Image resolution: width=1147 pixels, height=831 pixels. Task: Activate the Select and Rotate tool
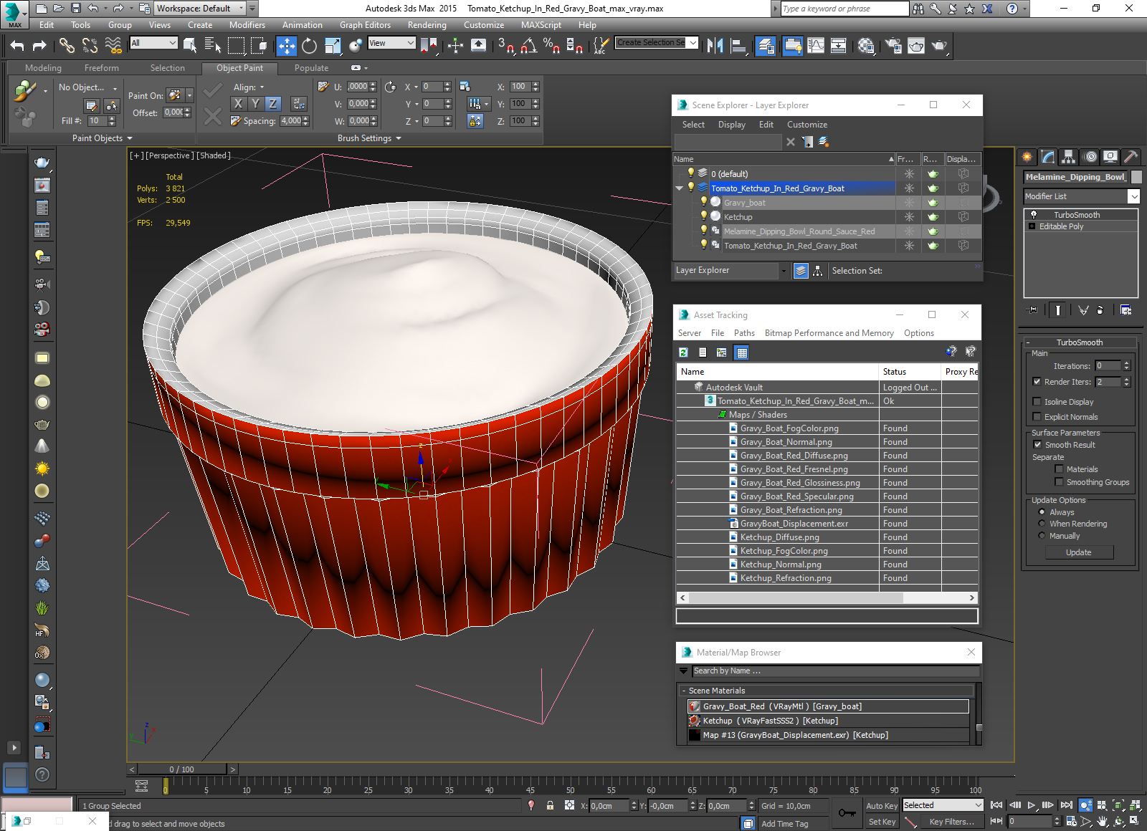coord(309,46)
